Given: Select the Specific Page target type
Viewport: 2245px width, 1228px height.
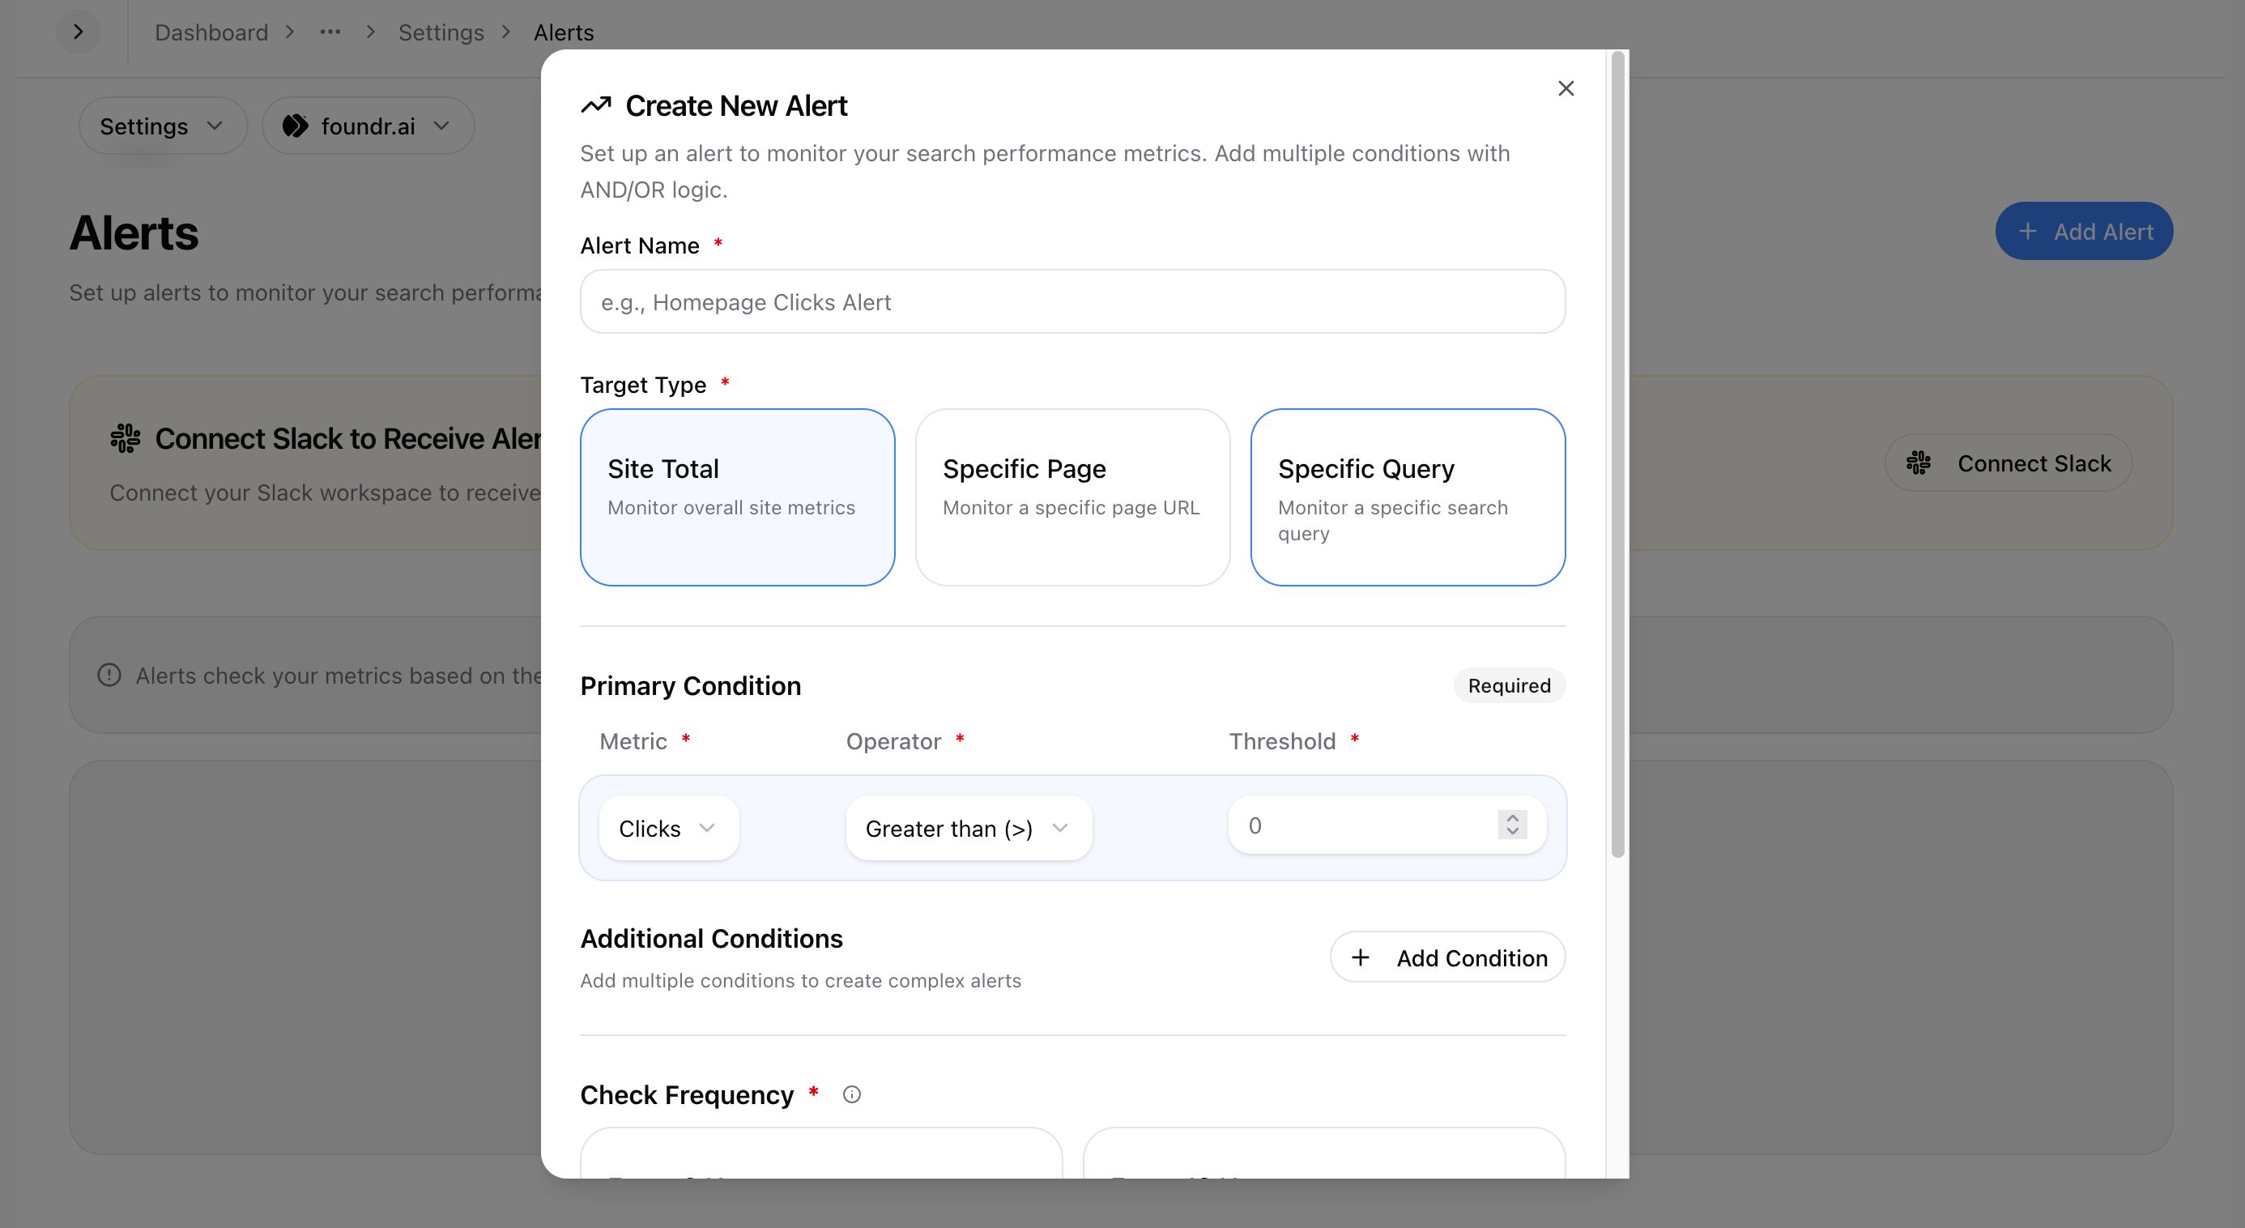Looking at the screenshot, I should click(x=1072, y=497).
